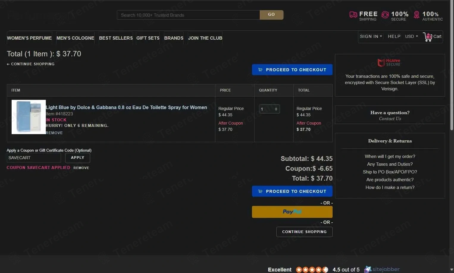454x273 pixels.
Task: Pay with the PayPal button
Action: [x=292, y=212]
